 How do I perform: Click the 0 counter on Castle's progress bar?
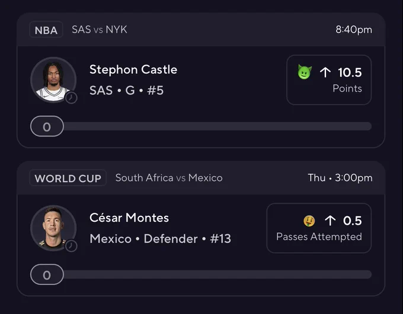(47, 126)
